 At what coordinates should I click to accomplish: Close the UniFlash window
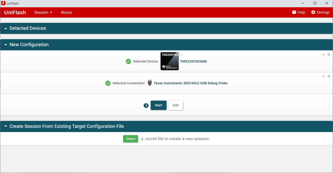click(327, 3)
